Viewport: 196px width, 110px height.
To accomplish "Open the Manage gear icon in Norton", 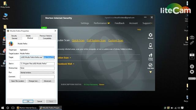I will tap(150, 36).
